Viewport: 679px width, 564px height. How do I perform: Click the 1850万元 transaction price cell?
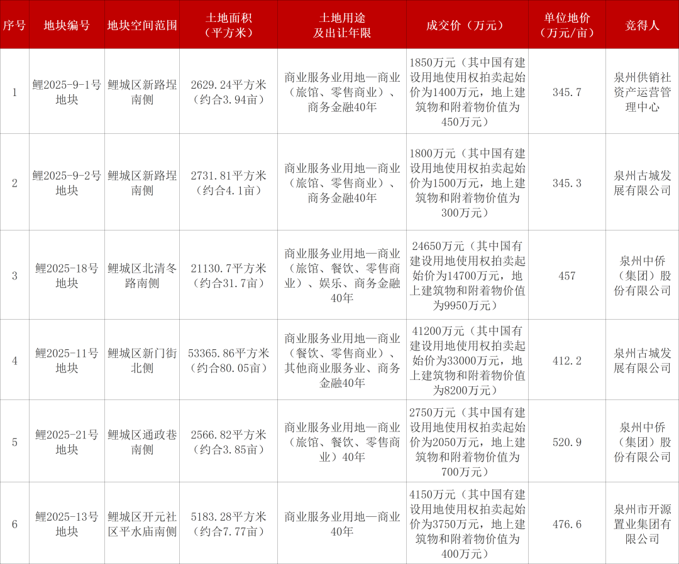[467, 91]
